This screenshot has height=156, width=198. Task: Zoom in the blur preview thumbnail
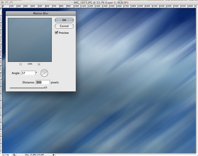(x=39, y=64)
